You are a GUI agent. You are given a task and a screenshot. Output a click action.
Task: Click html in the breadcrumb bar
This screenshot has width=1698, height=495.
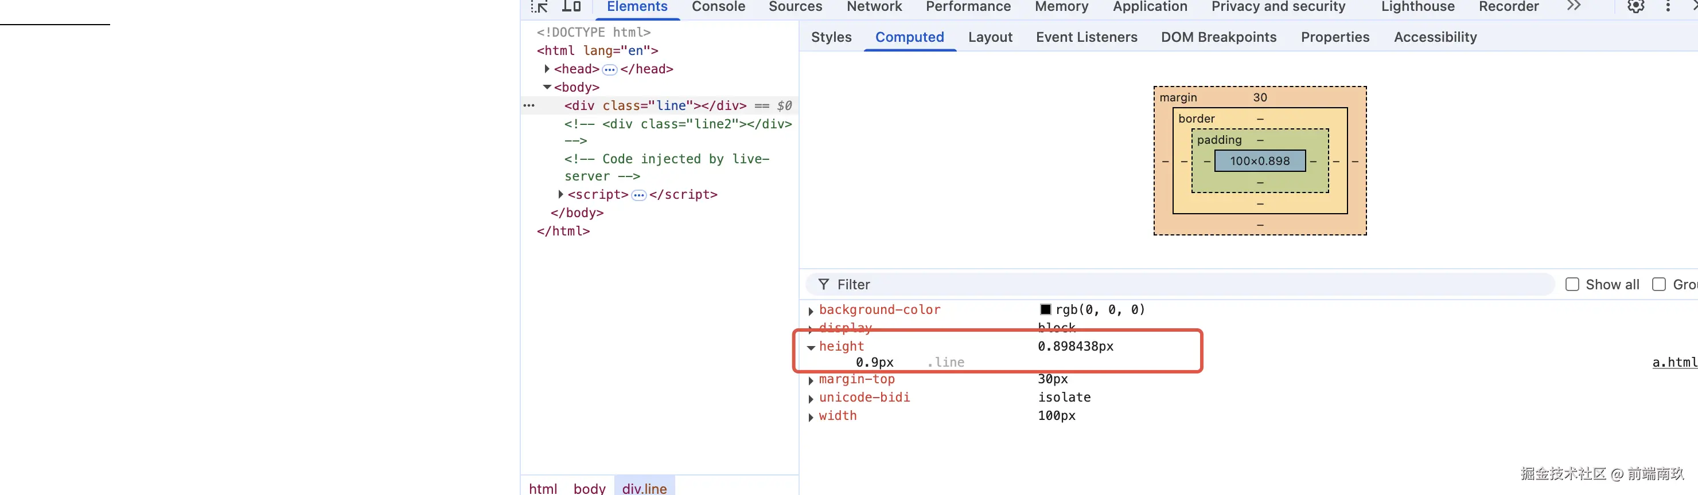543,489
